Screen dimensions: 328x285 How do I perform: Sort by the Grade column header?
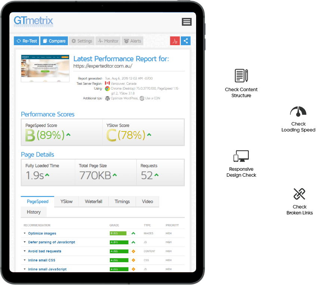click(114, 225)
